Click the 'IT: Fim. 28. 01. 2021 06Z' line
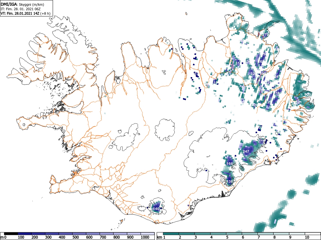The image size is (321, 240). click(x=20, y=9)
